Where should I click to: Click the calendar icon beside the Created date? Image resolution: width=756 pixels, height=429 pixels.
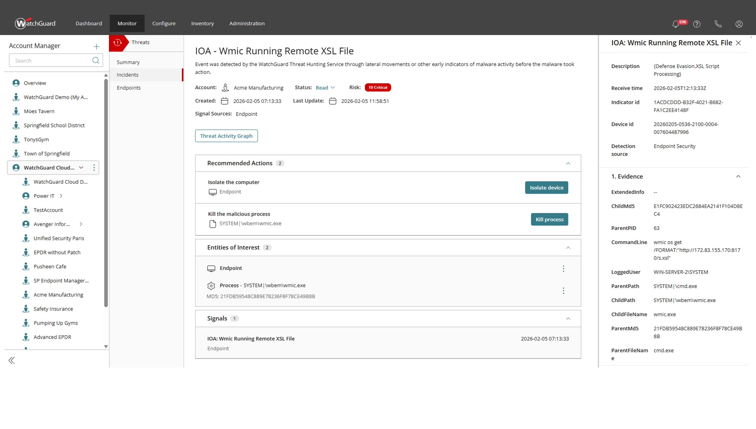click(225, 101)
